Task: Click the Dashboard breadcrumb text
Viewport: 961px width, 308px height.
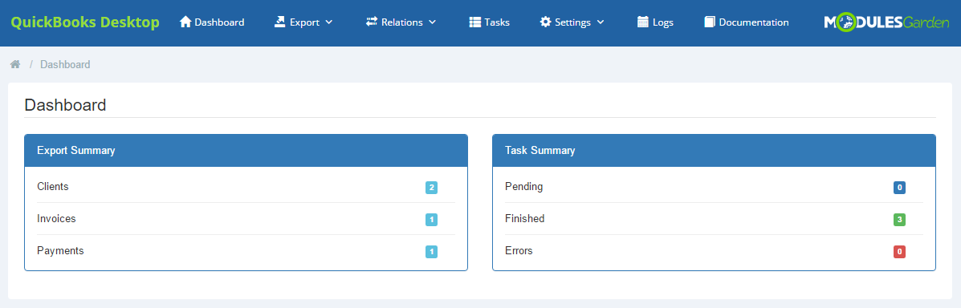Action: [x=65, y=64]
